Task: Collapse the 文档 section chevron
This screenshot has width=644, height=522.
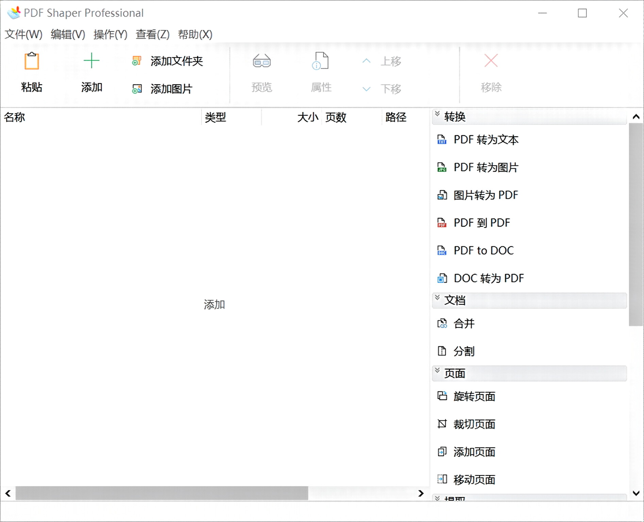Action: click(x=438, y=297)
